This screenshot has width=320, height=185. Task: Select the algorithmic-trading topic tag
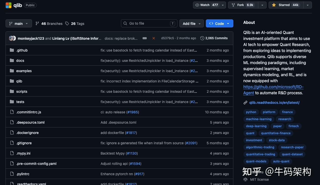[x=260, y=147]
